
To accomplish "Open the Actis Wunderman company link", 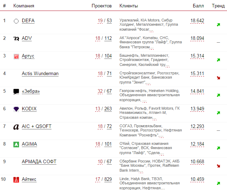I will pos(40,74).
